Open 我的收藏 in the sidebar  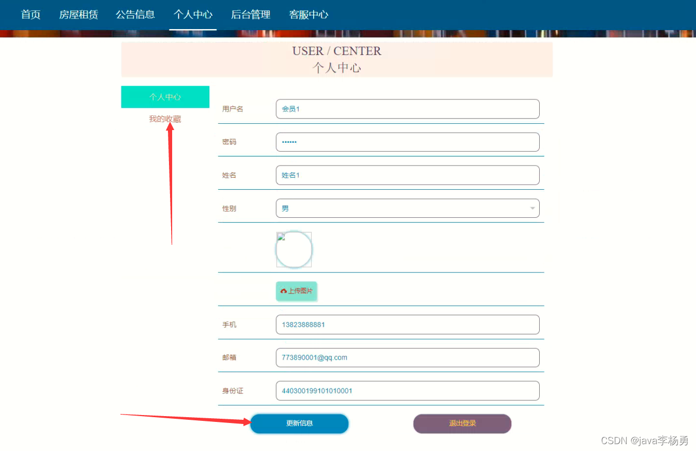pos(165,119)
